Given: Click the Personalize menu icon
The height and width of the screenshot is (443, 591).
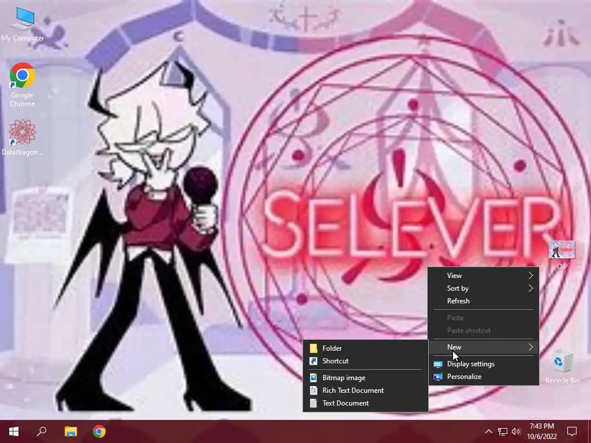Looking at the screenshot, I should pyautogui.click(x=437, y=377).
